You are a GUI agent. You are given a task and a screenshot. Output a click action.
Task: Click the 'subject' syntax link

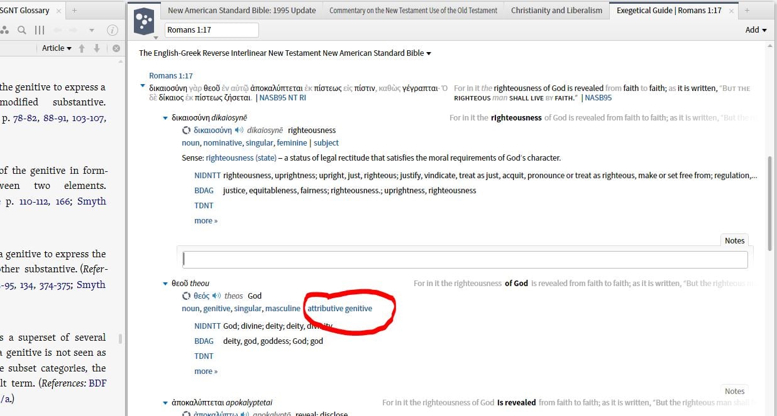[x=326, y=143]
